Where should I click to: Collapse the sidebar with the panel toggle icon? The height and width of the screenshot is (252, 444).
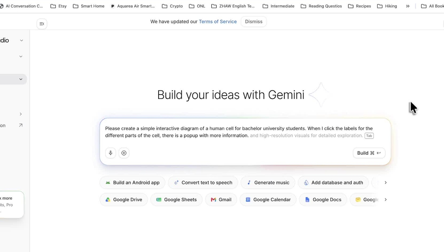[x=42, y=24]
